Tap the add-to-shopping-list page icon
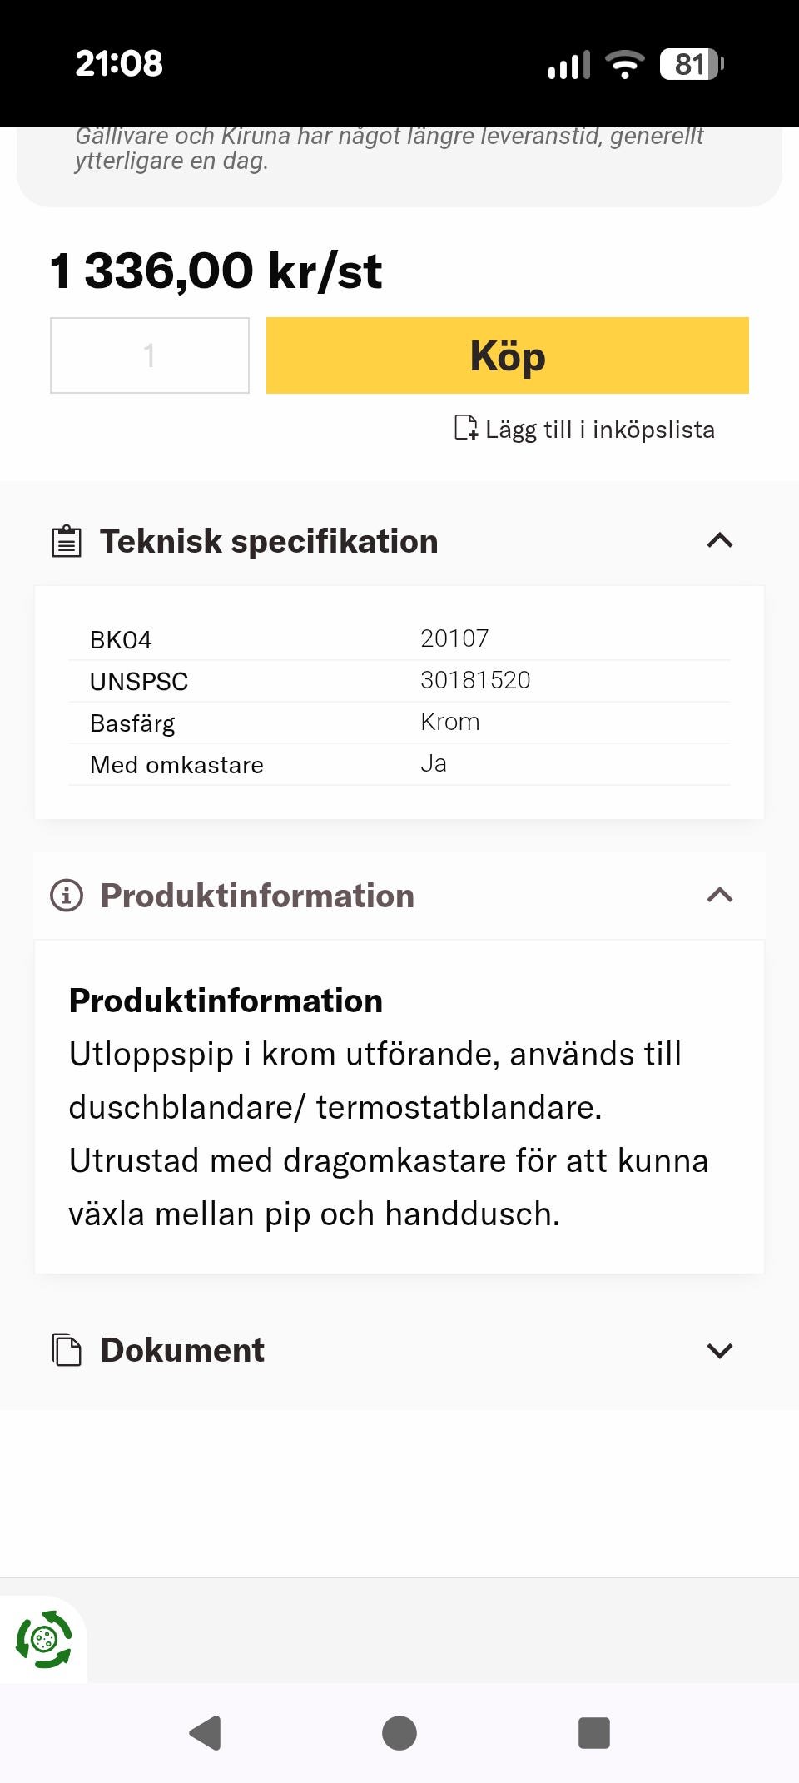 click(466, 428)
